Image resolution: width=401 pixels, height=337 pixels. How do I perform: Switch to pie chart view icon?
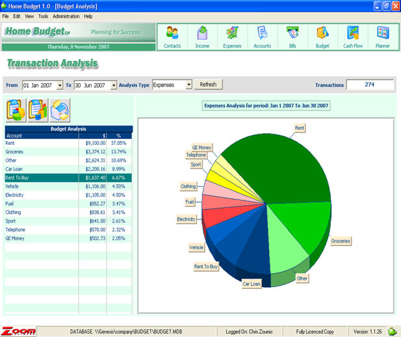point(16,110)
